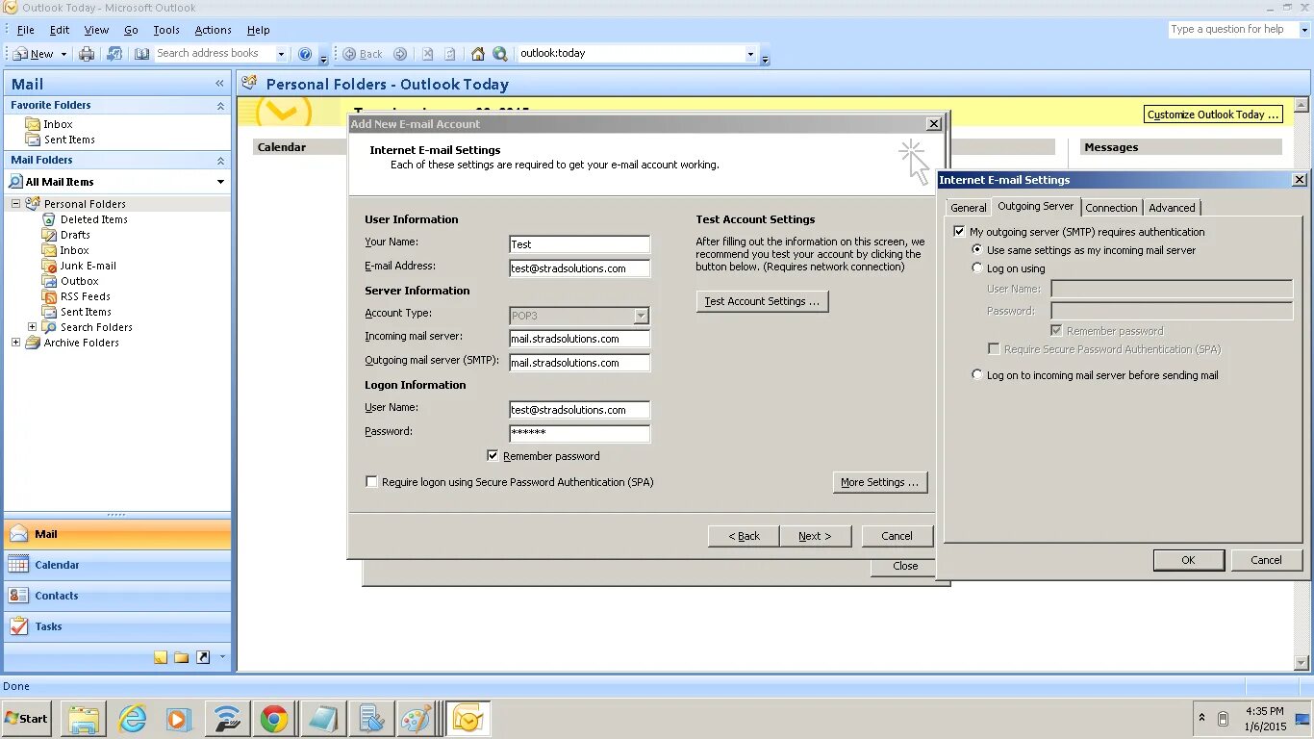This screenshot has width=1314, height=739.
Task: Click the Outlook taskbar button
Action: coord(468,719)
